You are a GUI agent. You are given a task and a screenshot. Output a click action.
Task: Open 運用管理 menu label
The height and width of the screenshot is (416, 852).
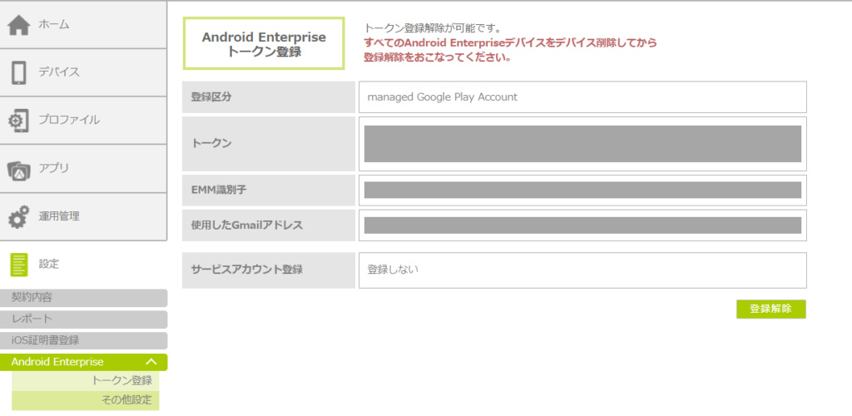[59, 216]
